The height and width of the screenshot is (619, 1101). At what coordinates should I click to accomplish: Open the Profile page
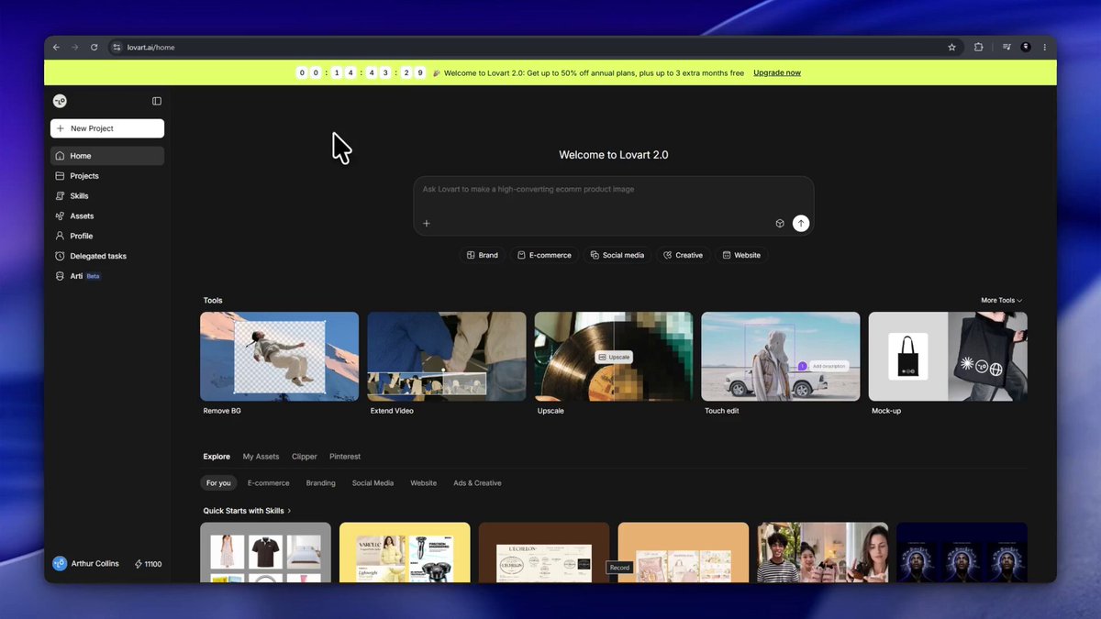point(107,236)
